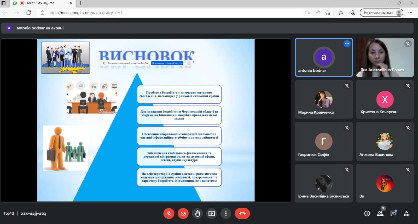The height and width of the screenshot is (224, 418).
Task: Select the Meet browser tab
Action: [x=42, y=3]
